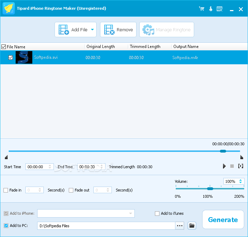Select the Softpedia.avi file name
This screenshot has width=248, height=237.
point(46,57)
